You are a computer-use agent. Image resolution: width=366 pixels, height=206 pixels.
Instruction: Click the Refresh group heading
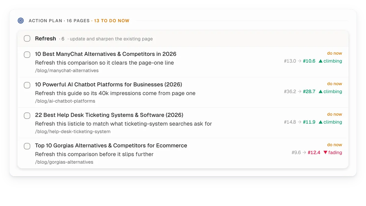[45, 39]
